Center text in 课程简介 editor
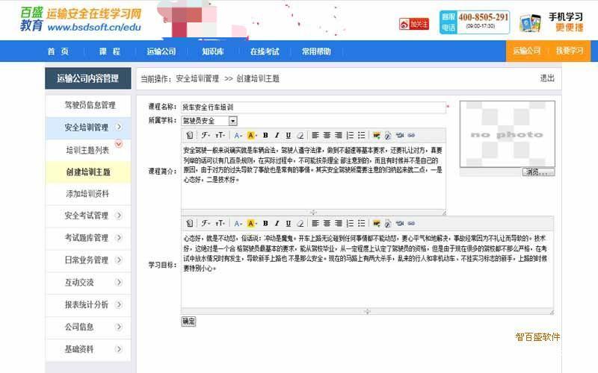The width and height of the screenshot is (598, 373). tap(327, 135)
